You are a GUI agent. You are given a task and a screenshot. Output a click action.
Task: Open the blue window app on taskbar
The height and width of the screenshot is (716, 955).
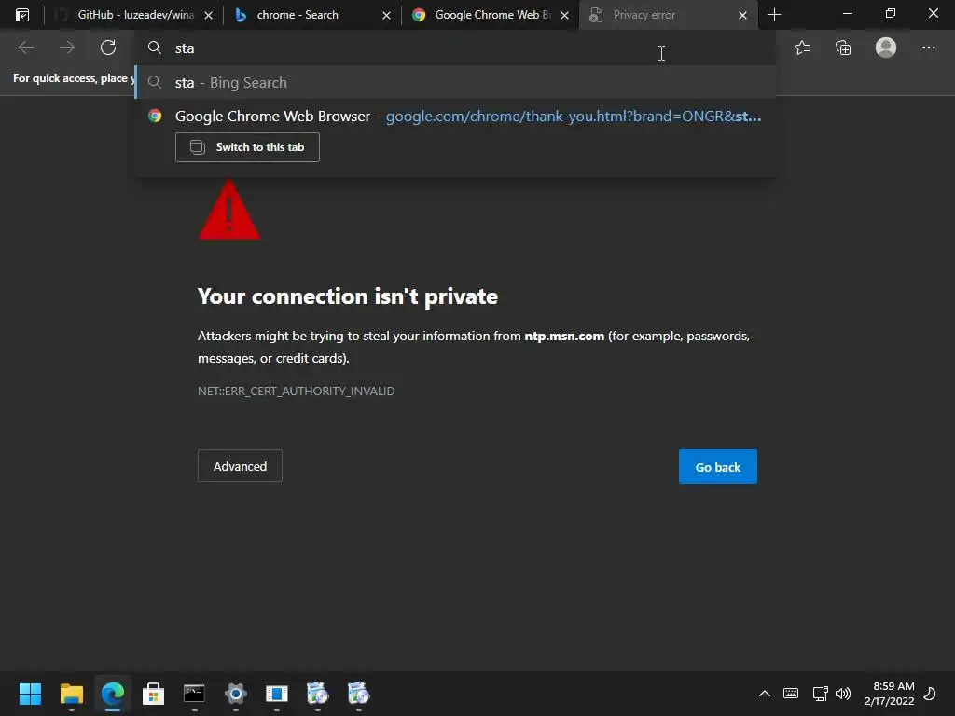[276, 694]
